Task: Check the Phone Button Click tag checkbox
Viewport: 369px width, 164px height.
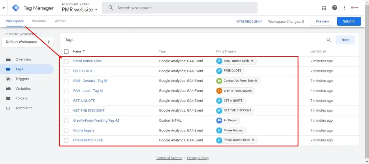Action: click(66, 140)
